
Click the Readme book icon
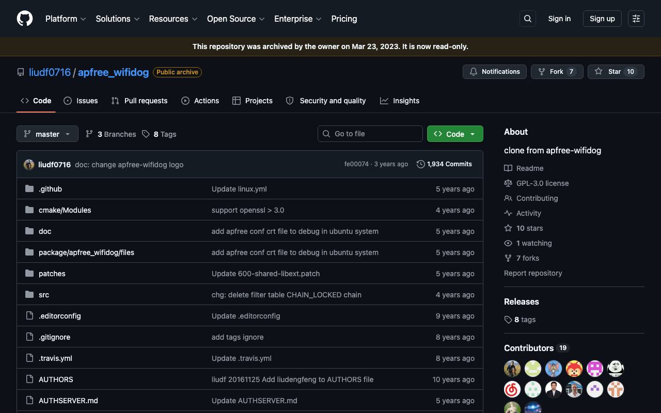click(508, 168)
